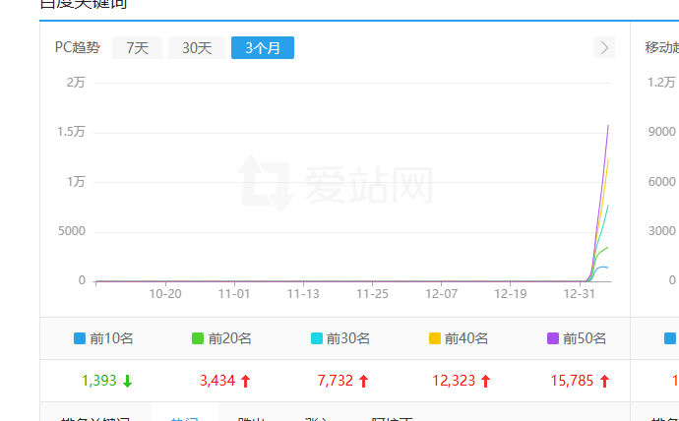
Task: Click the green down arrow beside 1,393
Action: (128, 381)
